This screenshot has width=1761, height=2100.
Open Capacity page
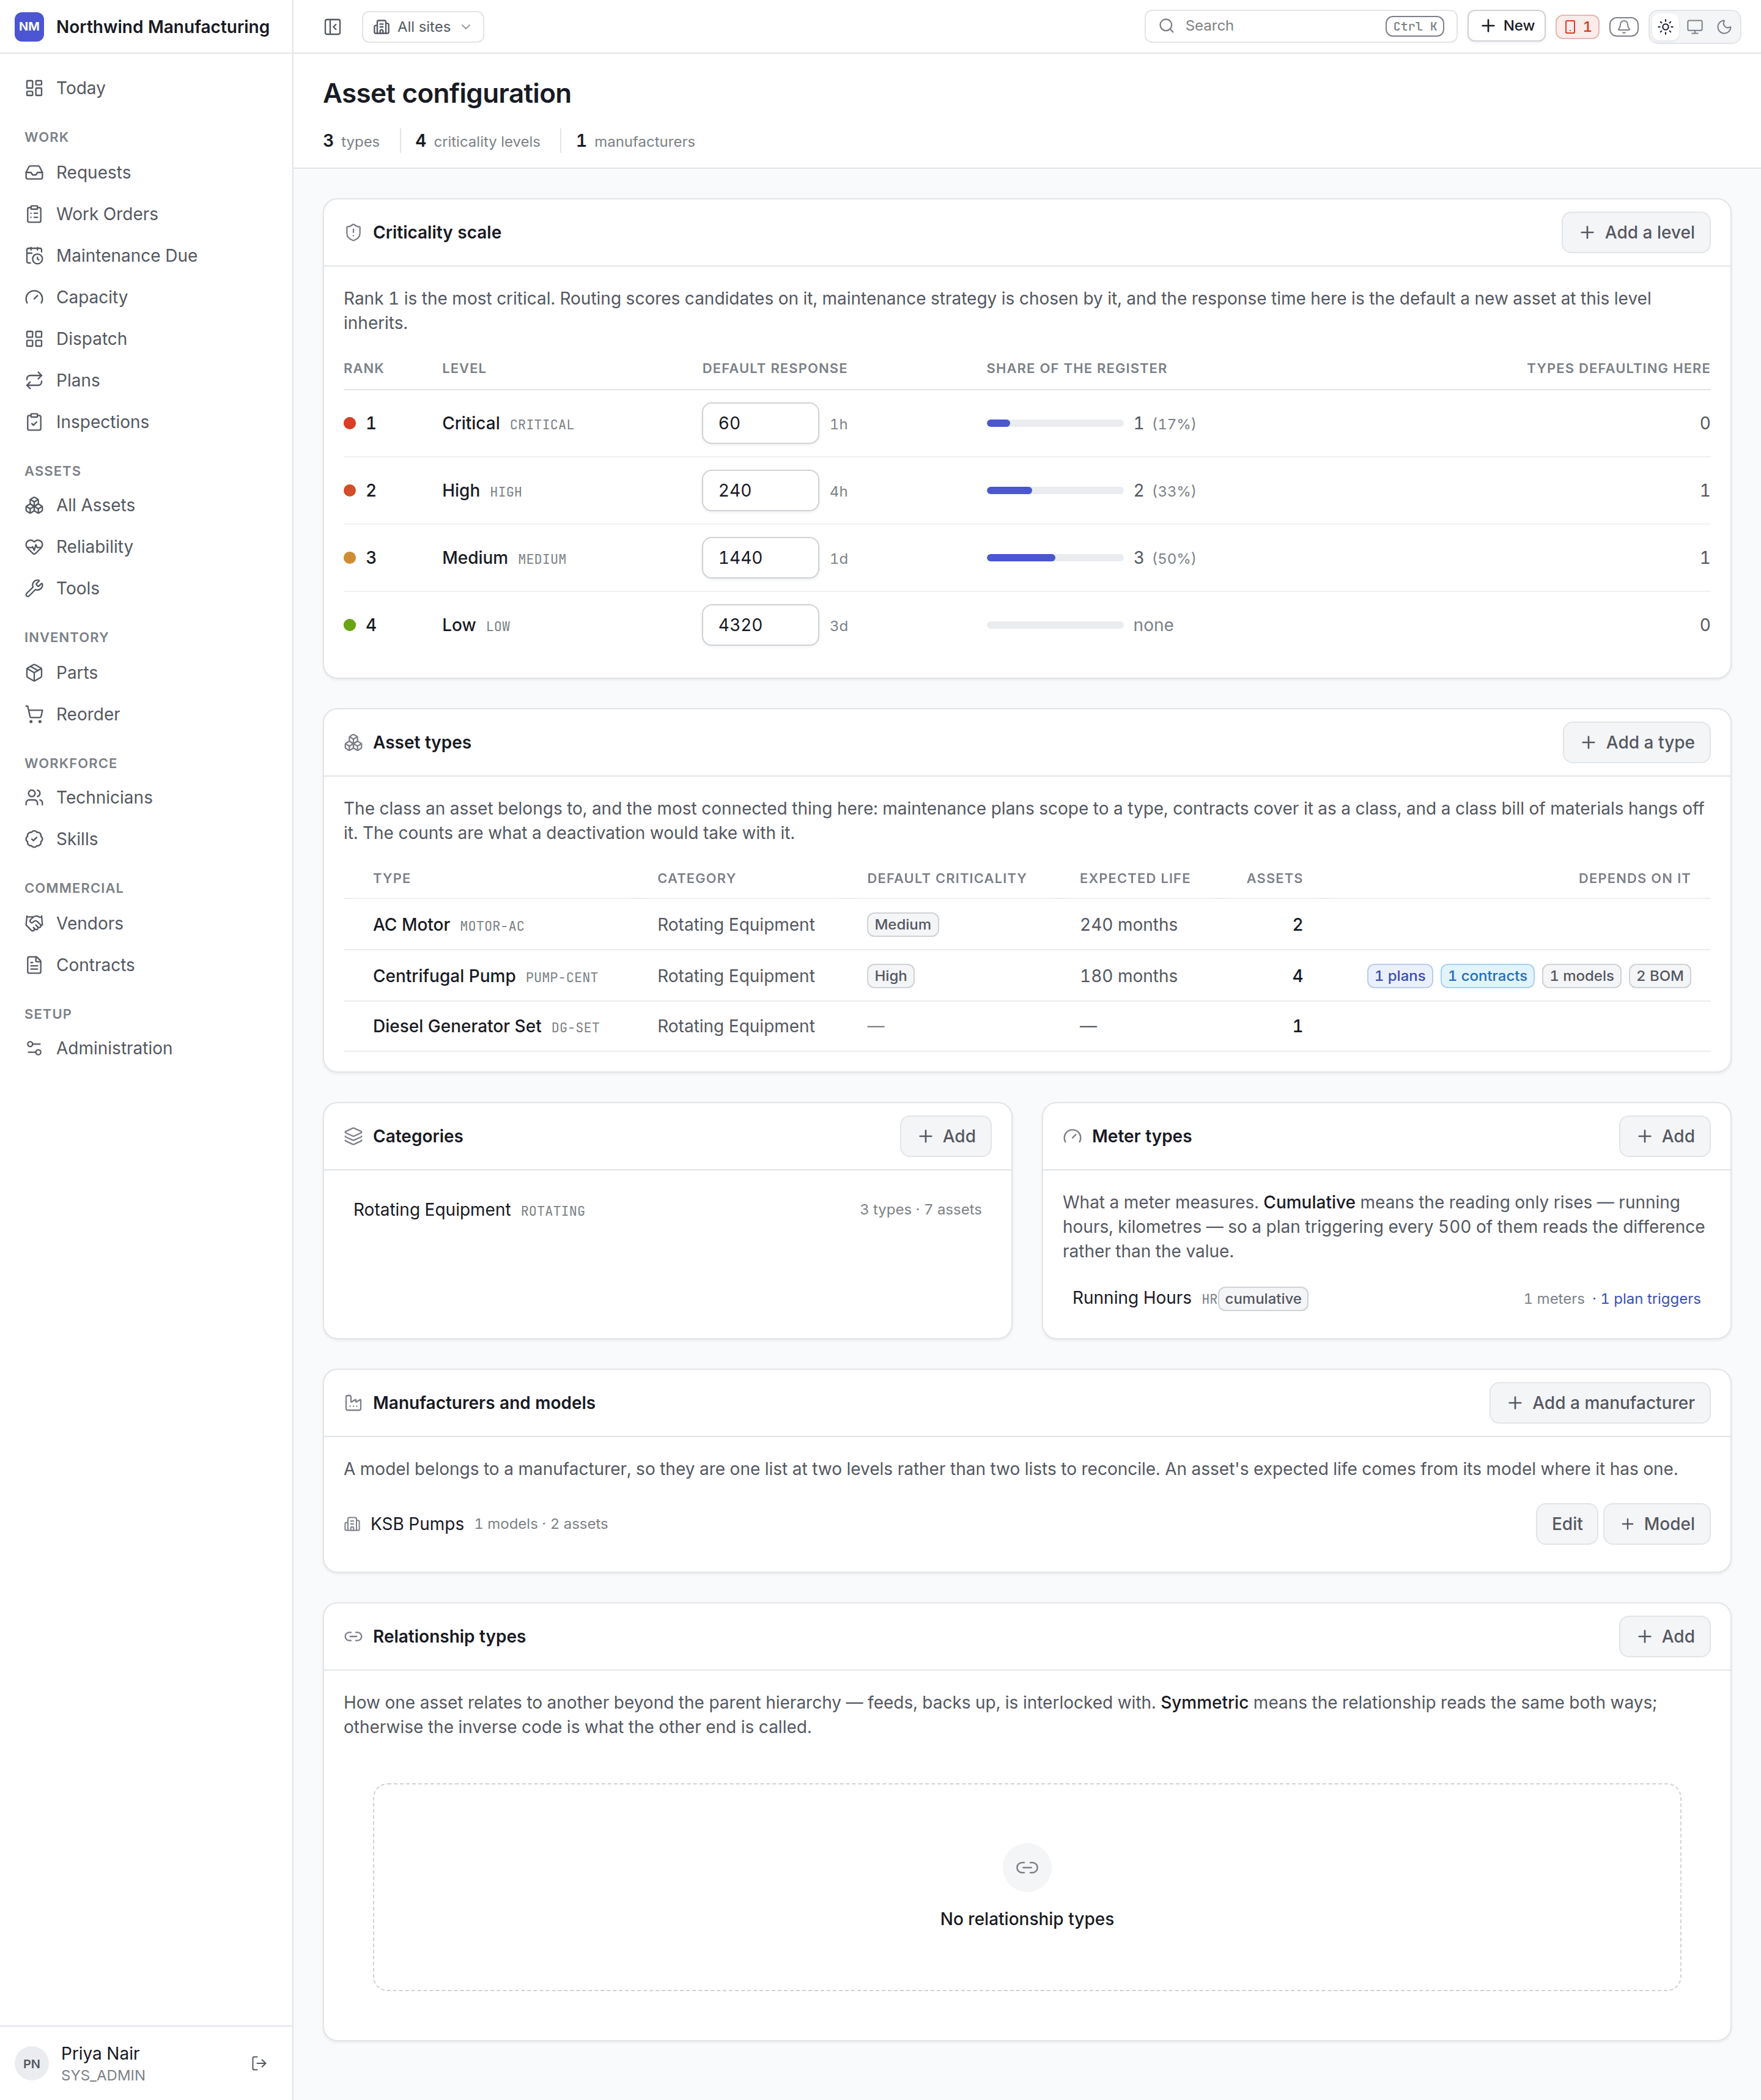146,297
